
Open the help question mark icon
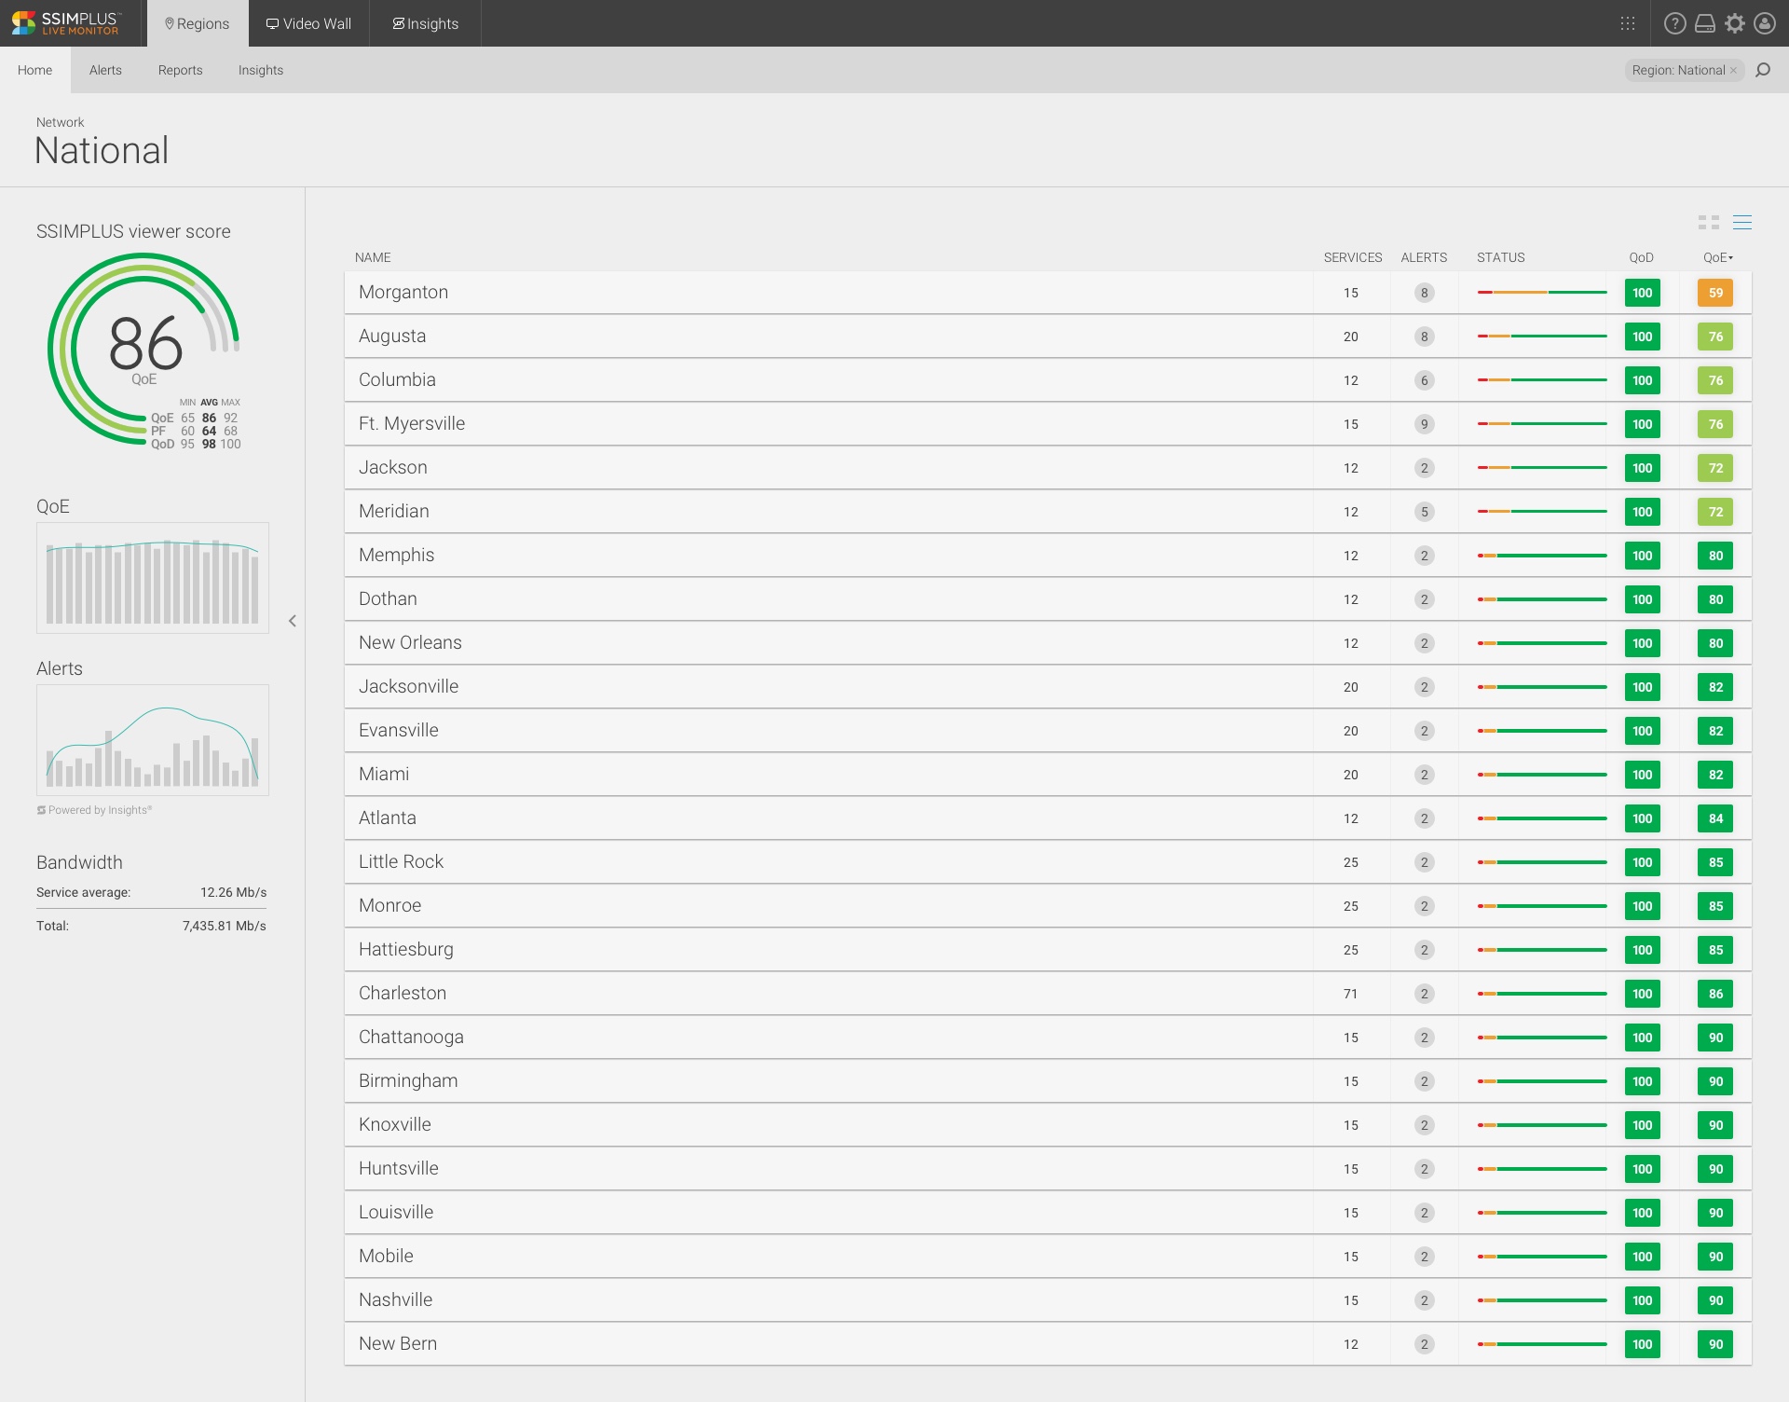click(1674, 23)
